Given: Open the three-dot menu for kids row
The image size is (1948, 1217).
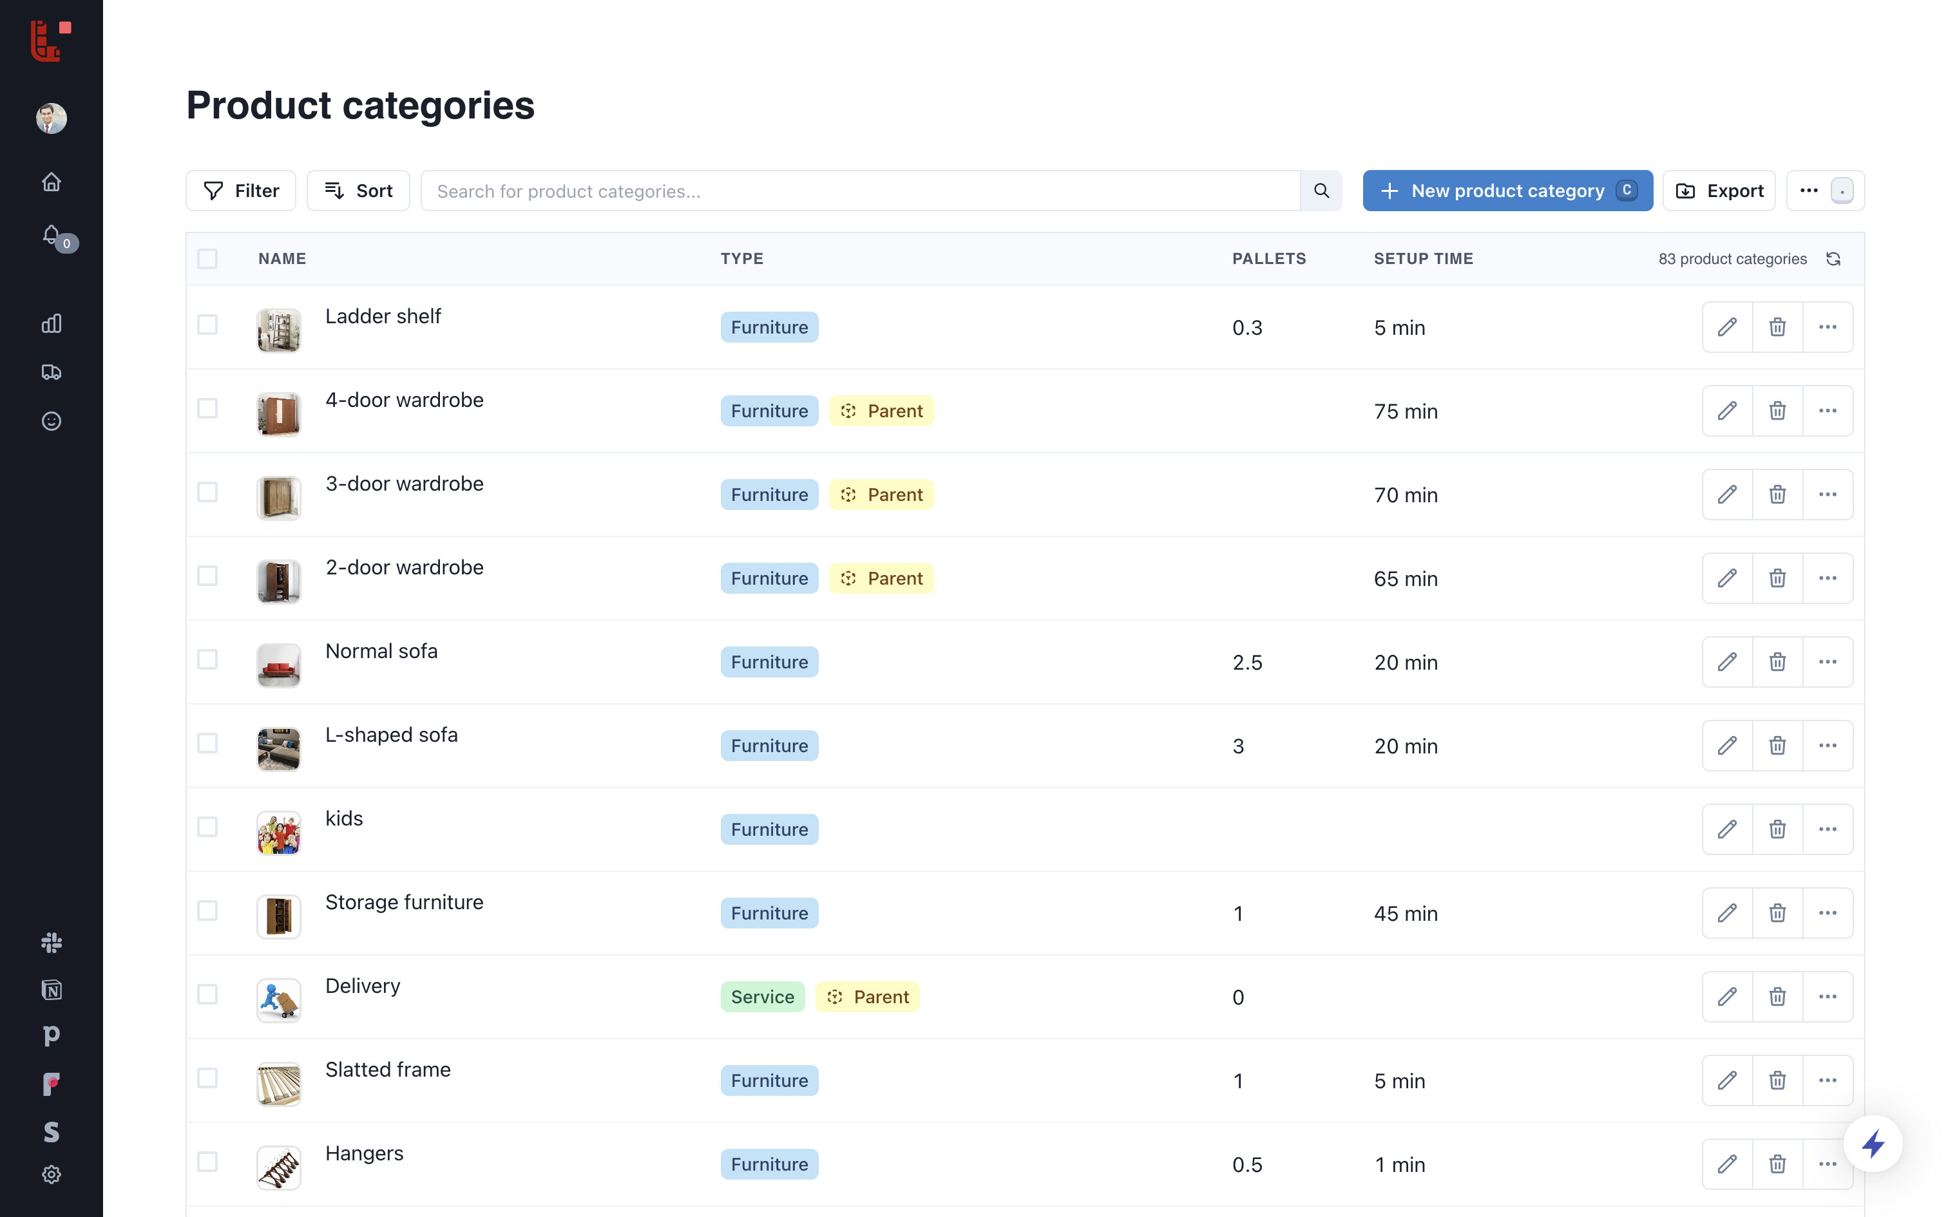Looking at the screenshot, I should click(x=1828, y=829).
